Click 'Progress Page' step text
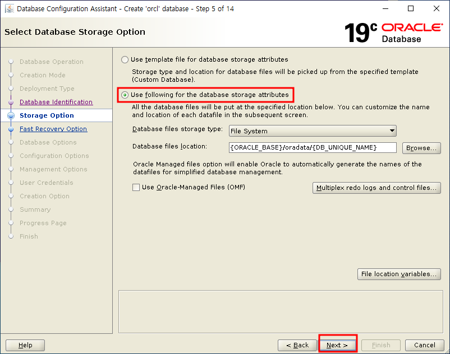Viewport: 450px width, 354px height. coord(43,223)
